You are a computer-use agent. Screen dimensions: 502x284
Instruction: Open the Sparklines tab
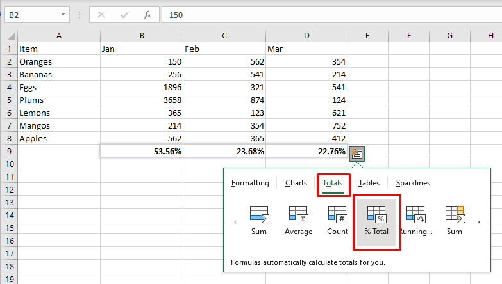(413, 183)
